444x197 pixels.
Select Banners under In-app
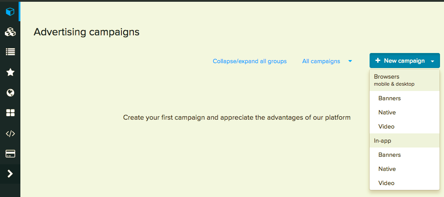coord(389,155)
